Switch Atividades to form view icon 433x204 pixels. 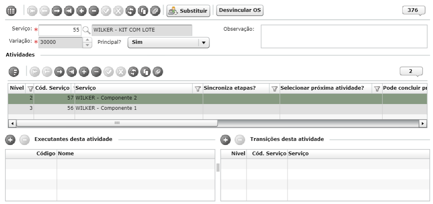(x=14, y=72)
